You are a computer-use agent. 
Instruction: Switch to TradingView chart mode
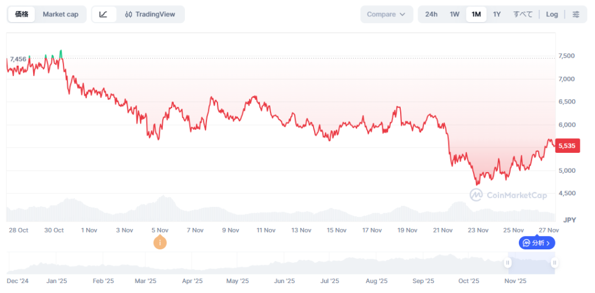tap(150, 15)
